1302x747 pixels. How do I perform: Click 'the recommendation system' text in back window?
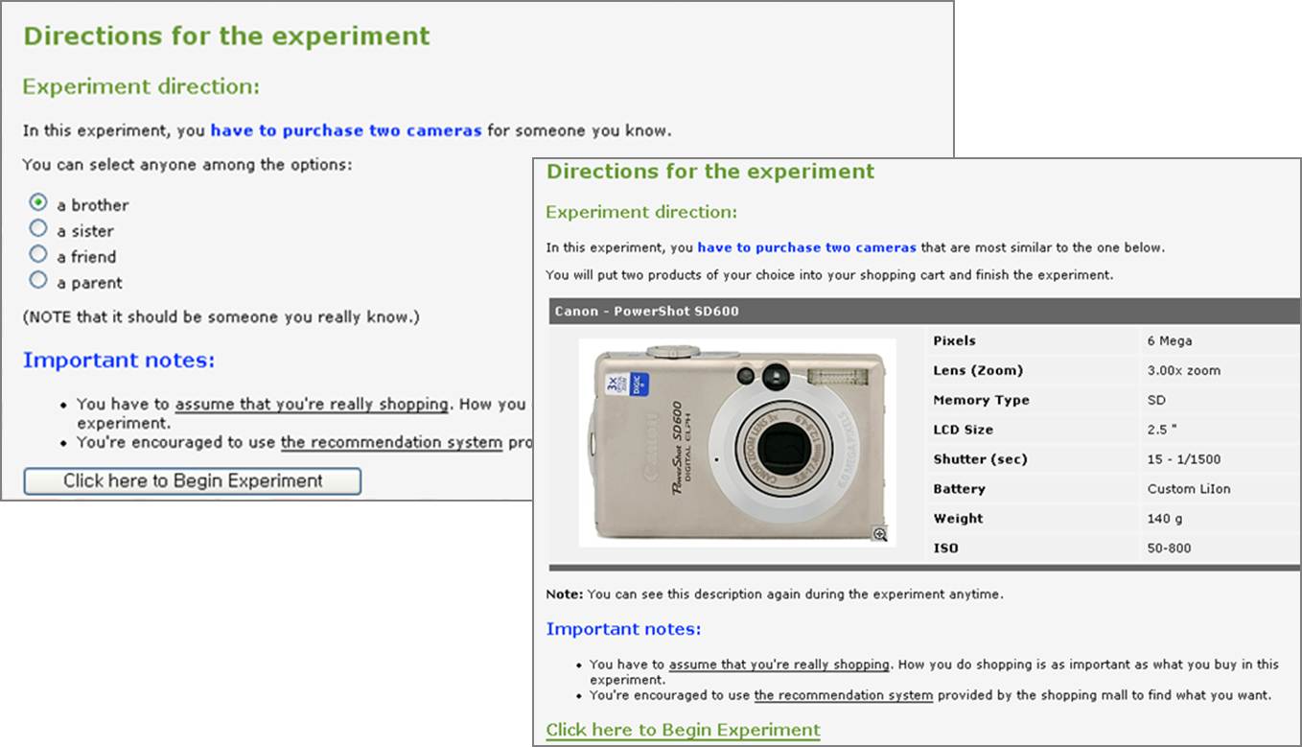(x=391, y=443)
